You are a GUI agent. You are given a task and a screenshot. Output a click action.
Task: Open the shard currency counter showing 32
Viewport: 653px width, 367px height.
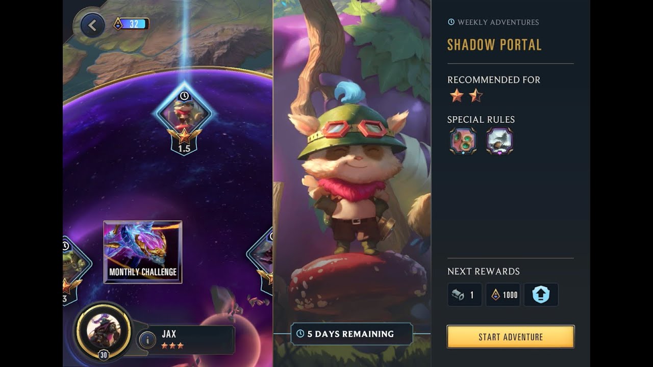[x=131, y=24]
